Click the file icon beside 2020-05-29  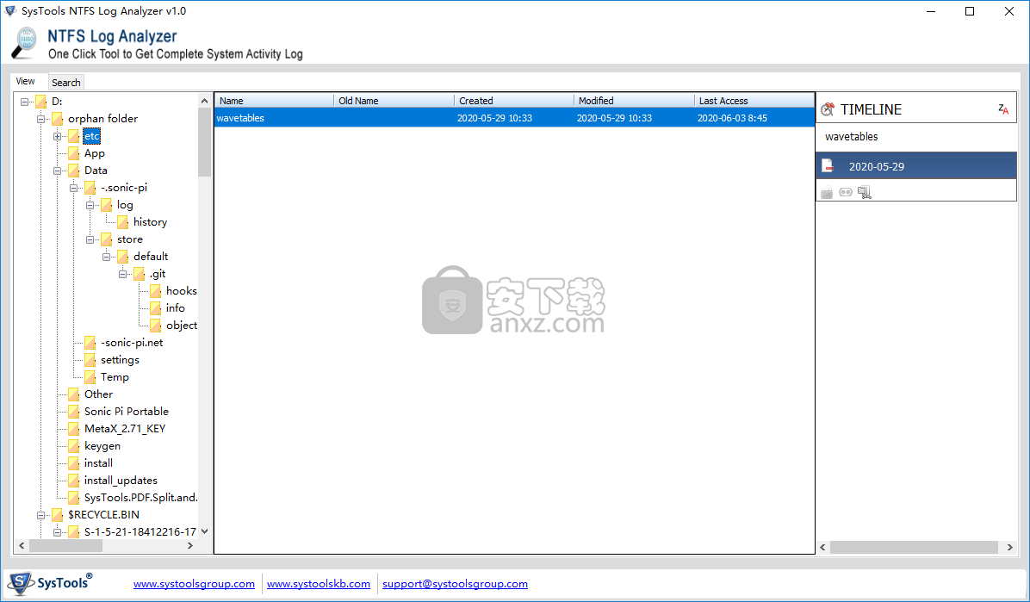[828, 165]
